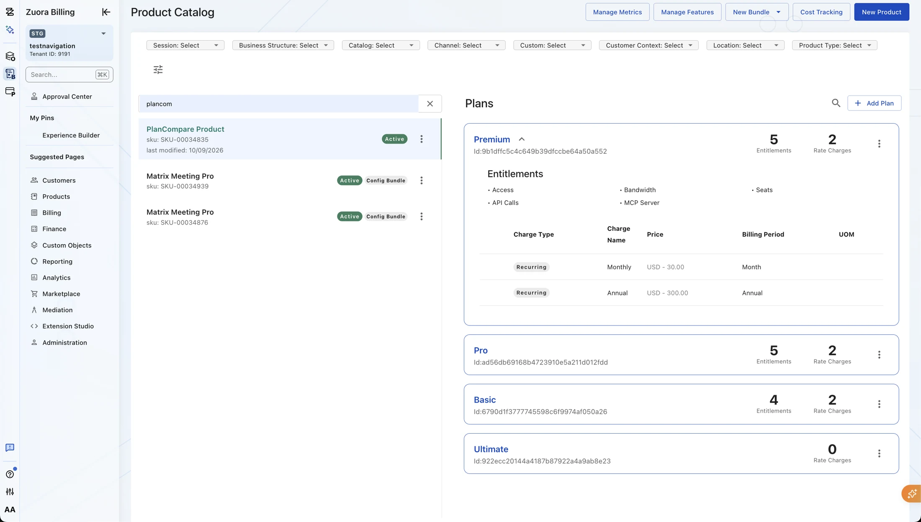The height and width of the screenshot is (522, 921).
Task: Collapse the sidebar using the arrow icon
Action: point(106,12)
